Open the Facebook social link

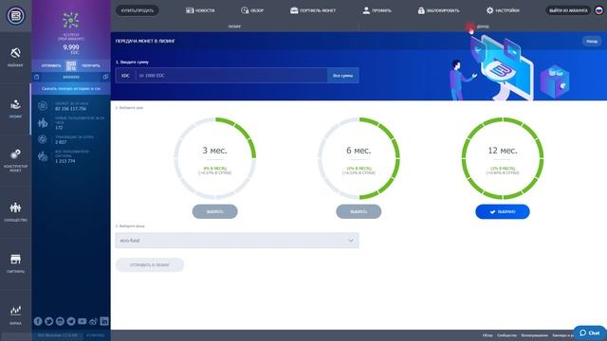click(38, 321)
